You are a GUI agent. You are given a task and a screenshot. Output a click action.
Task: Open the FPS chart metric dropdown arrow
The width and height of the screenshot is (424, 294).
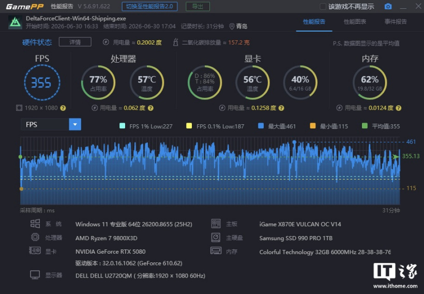pos(75,125)
